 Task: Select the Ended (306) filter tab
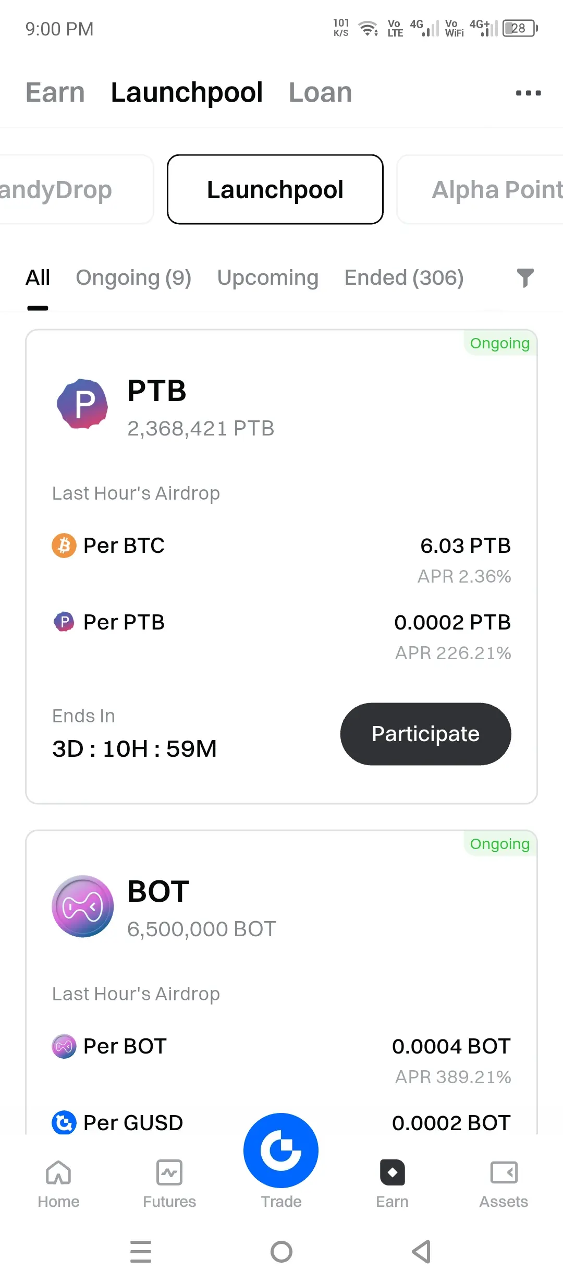404,277
